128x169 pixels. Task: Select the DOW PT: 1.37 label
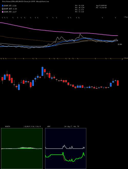coord(10,12)
